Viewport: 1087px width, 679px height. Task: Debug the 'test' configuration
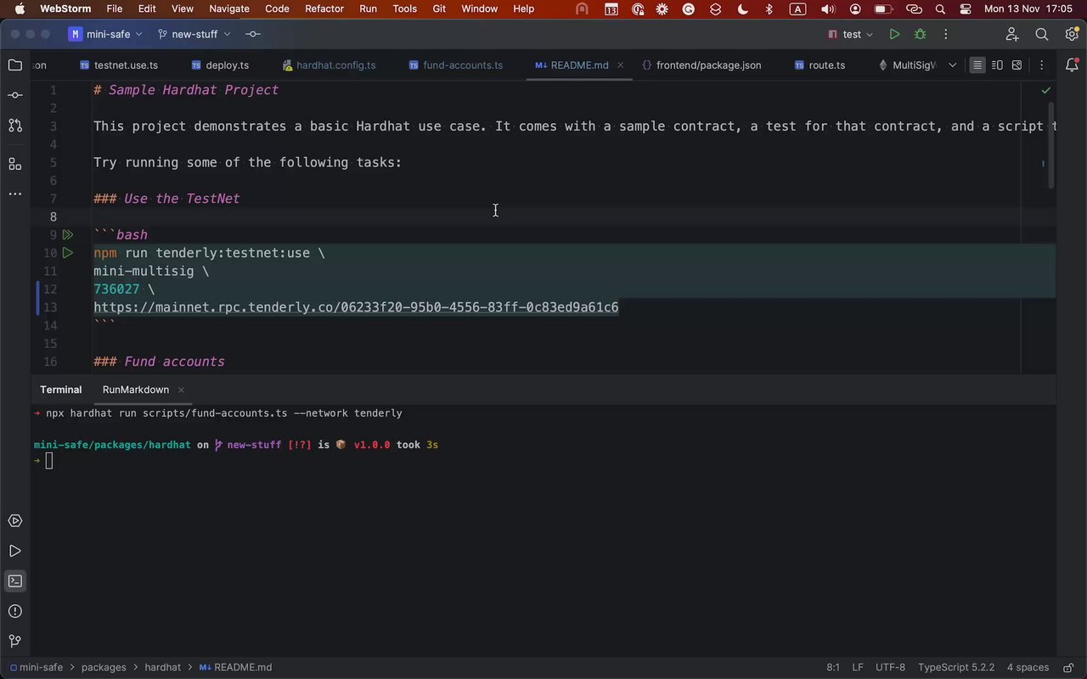click(920, 35)
